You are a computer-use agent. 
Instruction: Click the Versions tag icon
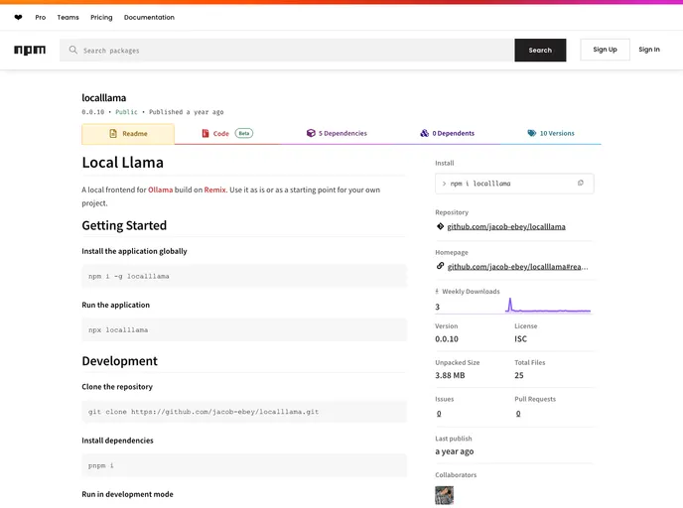pyautogui.click(x=531, y=133)
